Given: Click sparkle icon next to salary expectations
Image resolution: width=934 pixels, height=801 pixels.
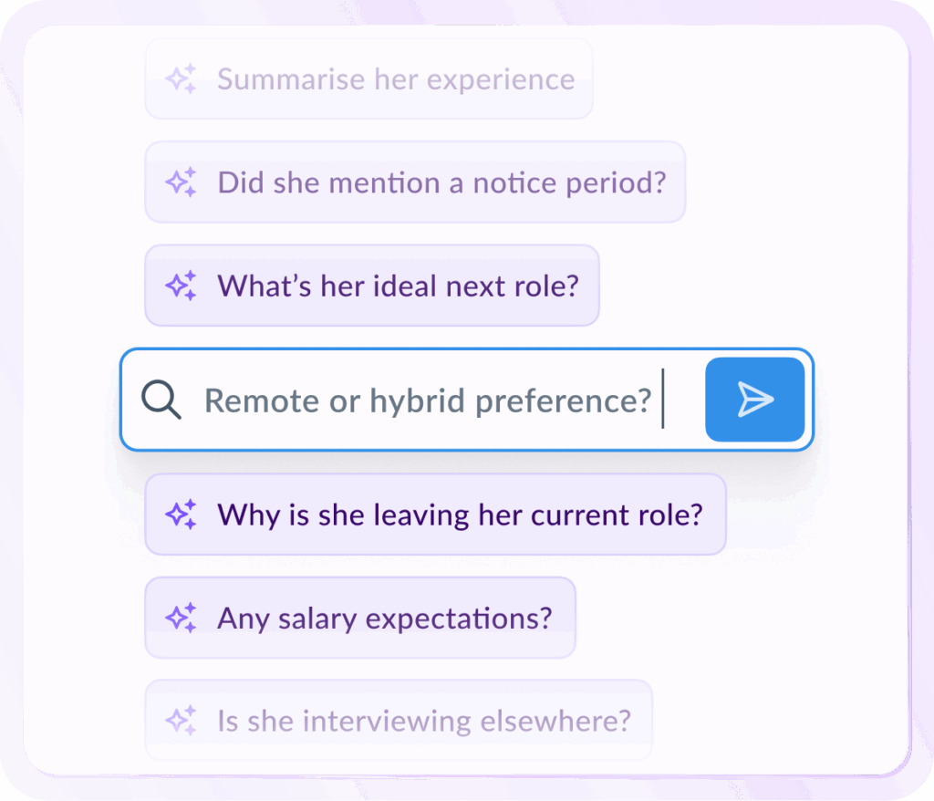Looking at the screenshot, I should tap(180, 618).
